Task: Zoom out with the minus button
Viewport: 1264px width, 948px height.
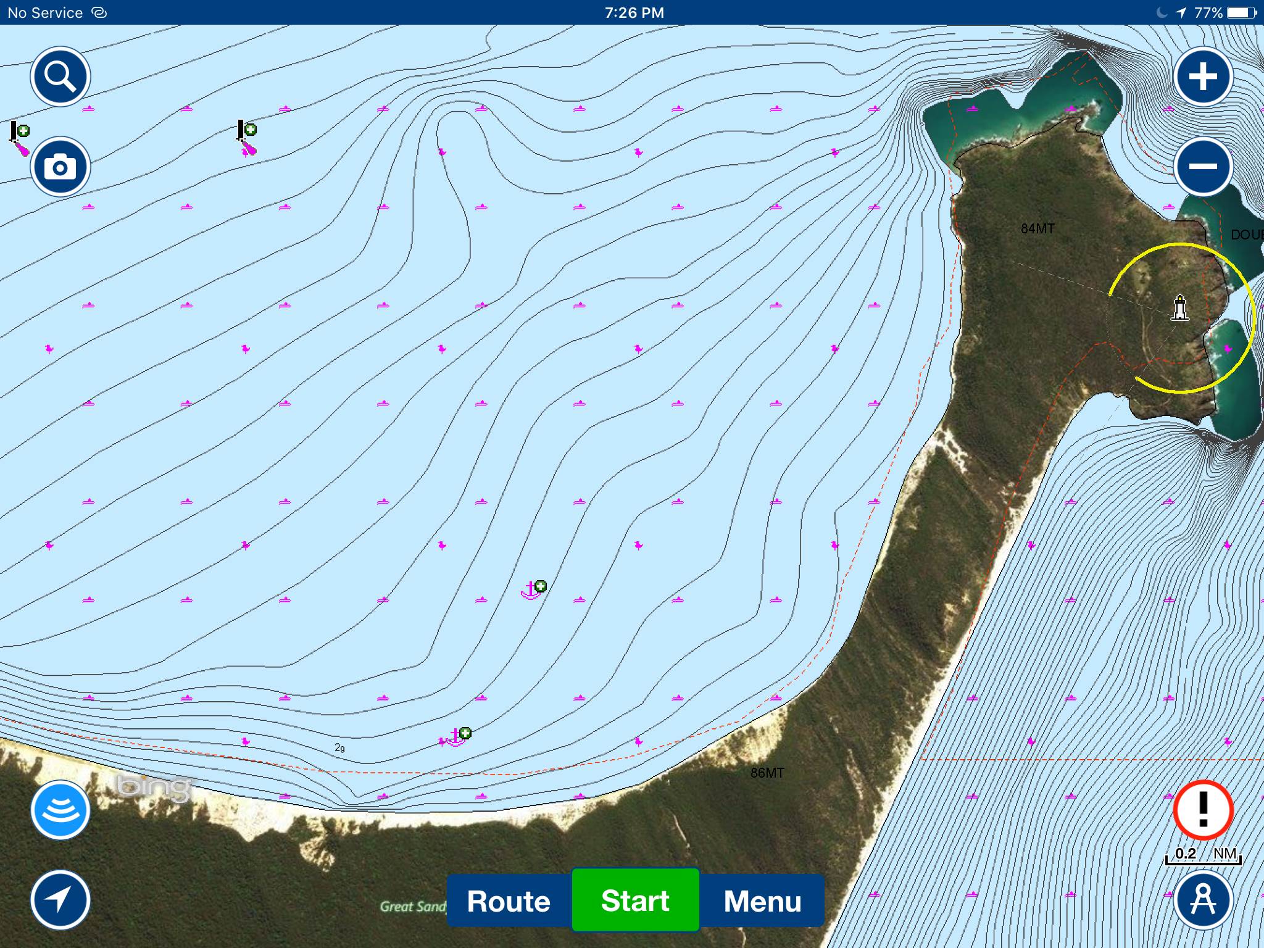Action: (x=1202, y=167)
